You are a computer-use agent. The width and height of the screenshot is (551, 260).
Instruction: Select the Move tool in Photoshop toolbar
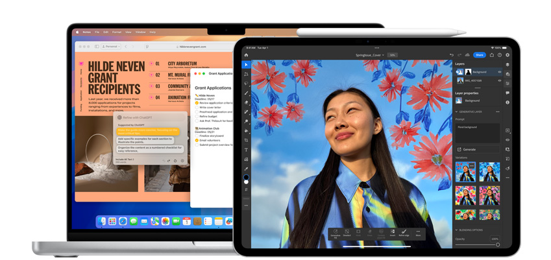[x=246, y=65]
